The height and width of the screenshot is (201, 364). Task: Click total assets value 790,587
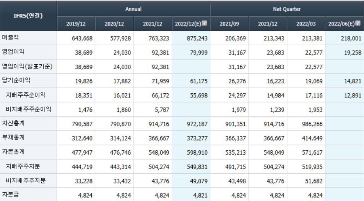[x=82, y=124]
